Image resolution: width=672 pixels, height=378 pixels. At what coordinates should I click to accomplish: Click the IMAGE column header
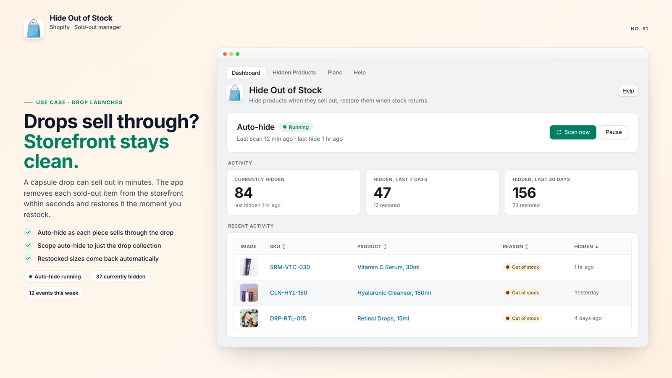coord(249,247)
